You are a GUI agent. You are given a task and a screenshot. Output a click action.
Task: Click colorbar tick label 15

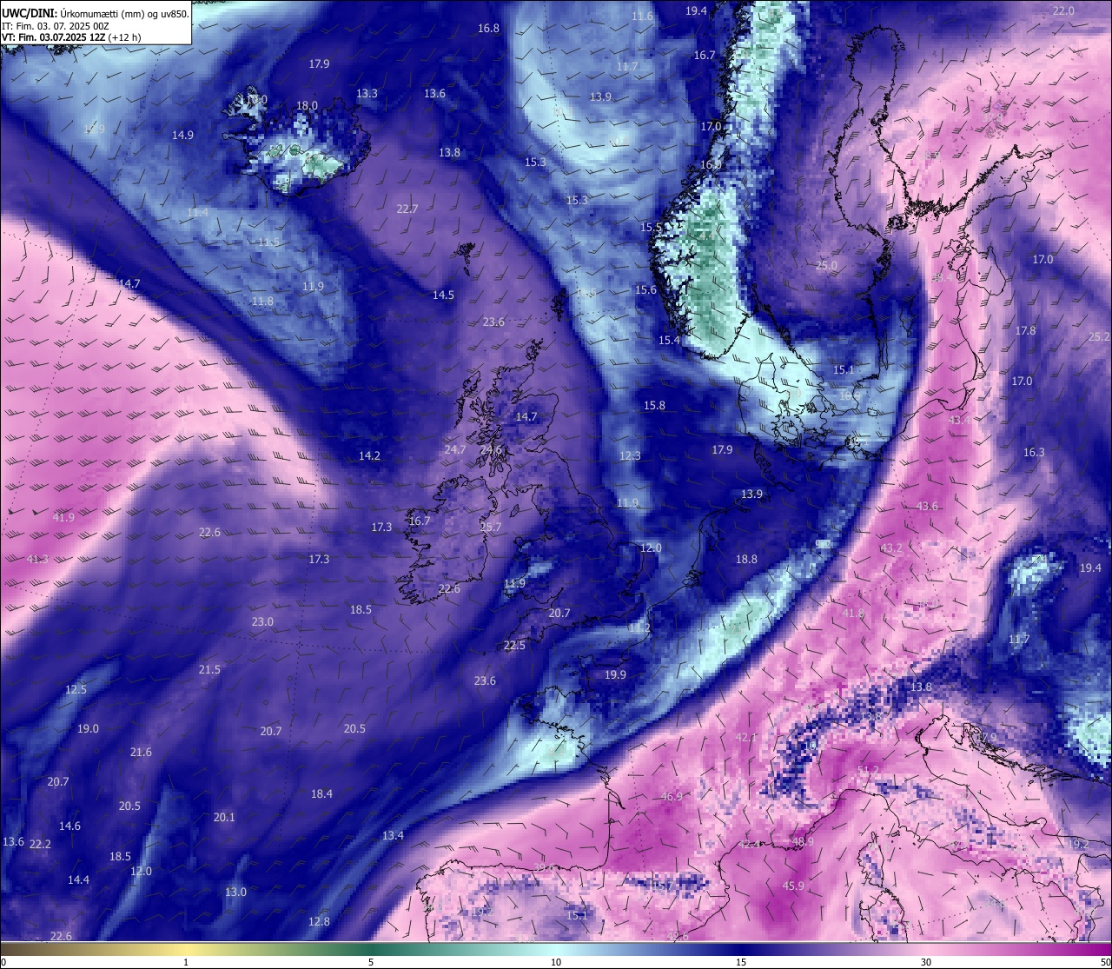(x=741, y=962)
